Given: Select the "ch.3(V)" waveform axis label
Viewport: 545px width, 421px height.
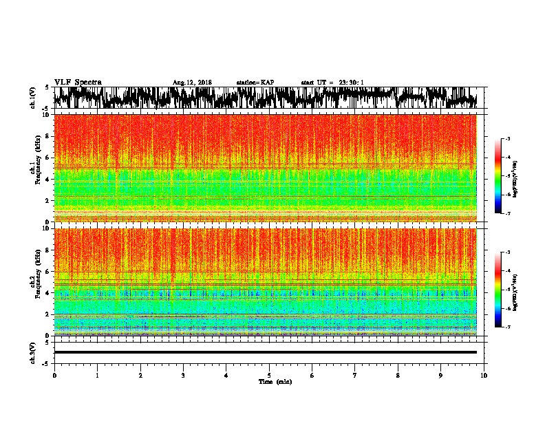Looking at the screenshot, I should [33, 353].
